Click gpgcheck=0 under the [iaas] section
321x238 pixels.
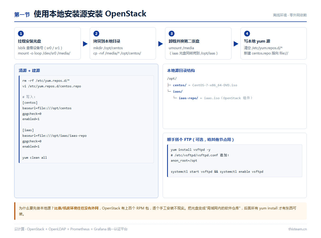click(32, 141)
